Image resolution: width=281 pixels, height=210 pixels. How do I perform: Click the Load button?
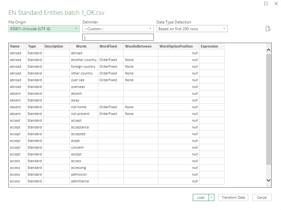pyautogui.click(x=201, y=197)
